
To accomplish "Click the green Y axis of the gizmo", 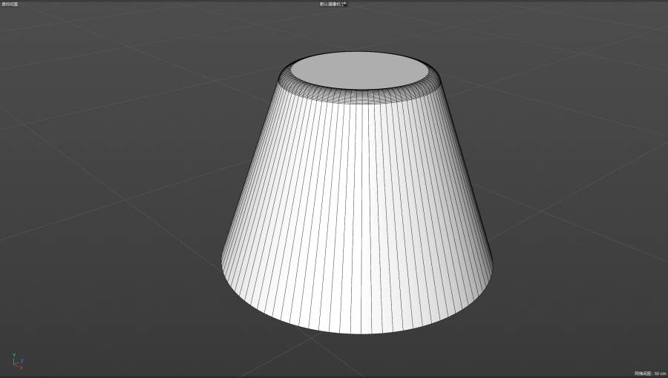I will (x=15, y=356).
